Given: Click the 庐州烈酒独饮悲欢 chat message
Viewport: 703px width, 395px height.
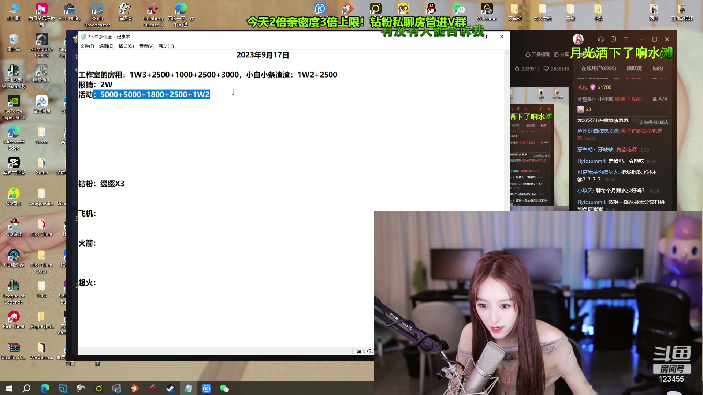Looking at the screenshot, I should (x=620, y=135).
